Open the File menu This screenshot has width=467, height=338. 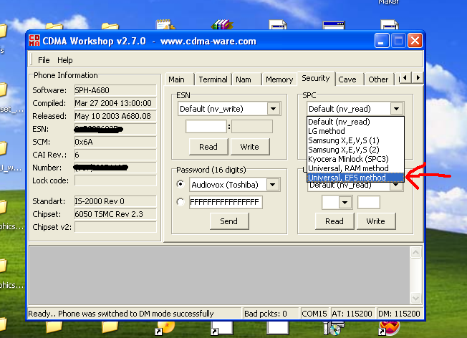pyautogui.click(x=44, y=60)
